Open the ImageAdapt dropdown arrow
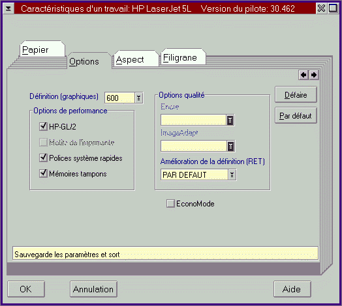 point(231,146)
